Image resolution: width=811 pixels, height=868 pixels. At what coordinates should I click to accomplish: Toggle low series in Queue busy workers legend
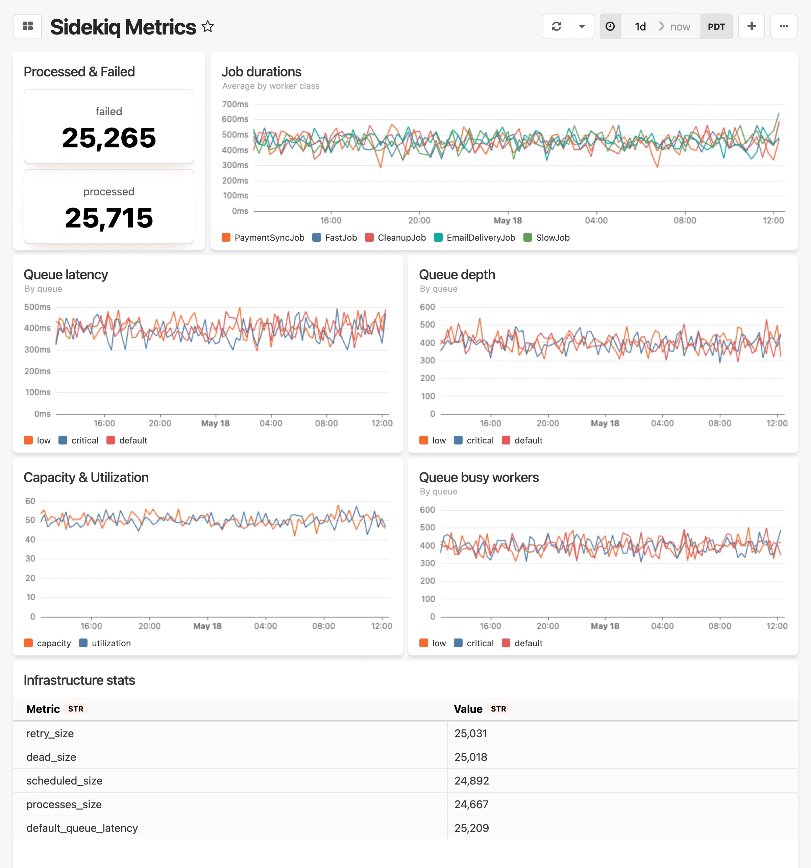(433, 643)
